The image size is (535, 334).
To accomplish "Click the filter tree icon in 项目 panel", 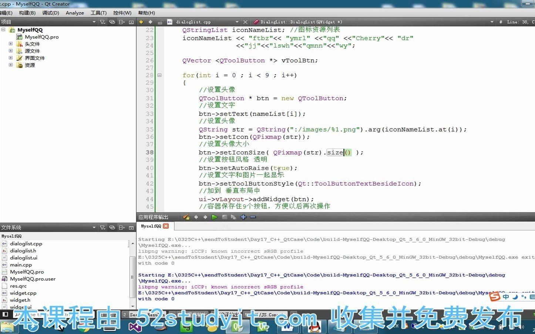I will click(103, 22).
